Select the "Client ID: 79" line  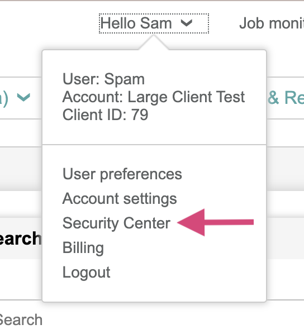[105, 115]
